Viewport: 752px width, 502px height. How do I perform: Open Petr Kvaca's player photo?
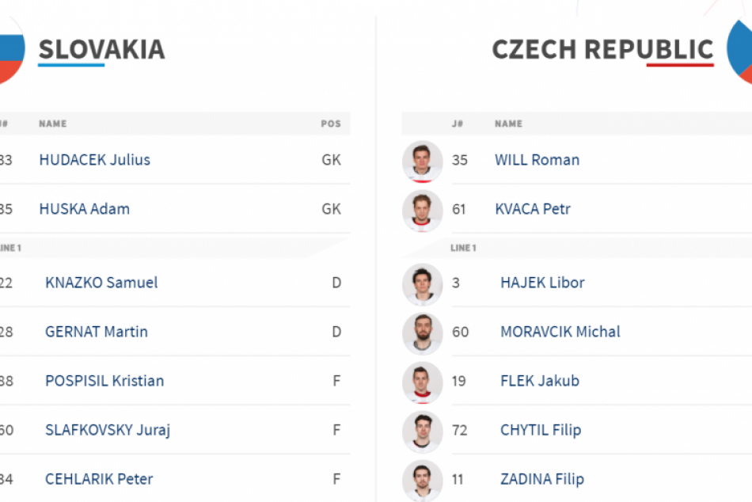[422, 210]
